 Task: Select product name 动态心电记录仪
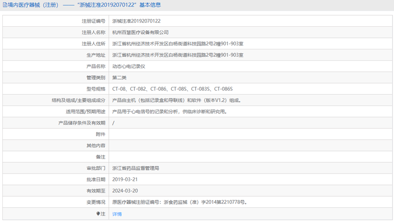(129, 67)
